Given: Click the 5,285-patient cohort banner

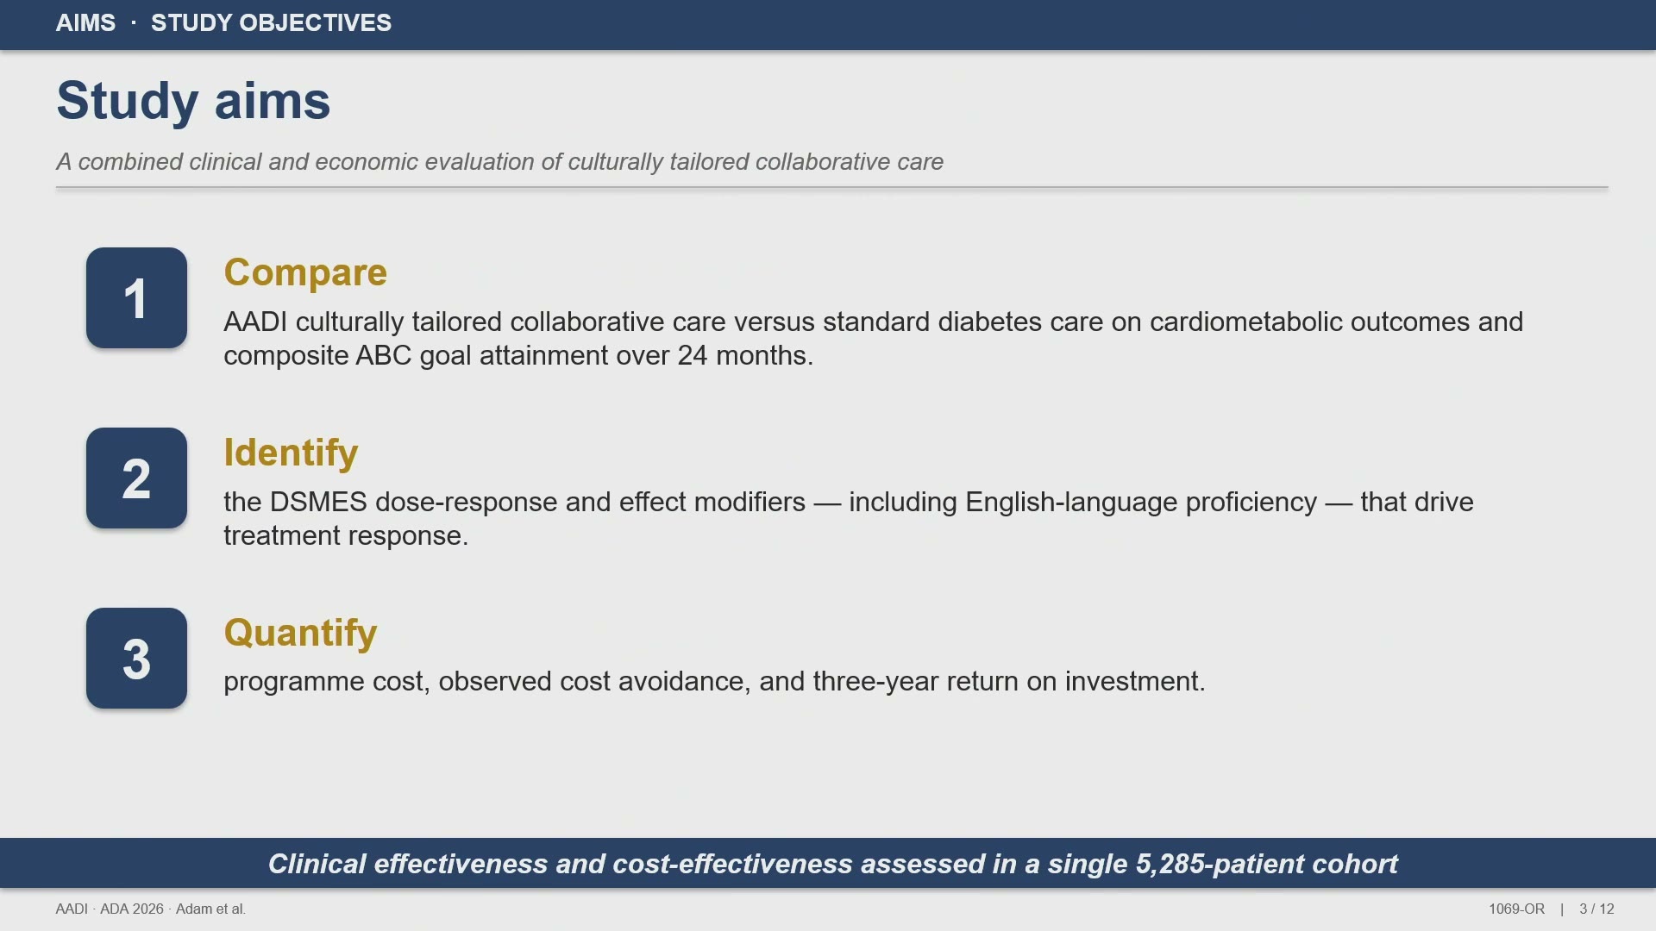Looking at the screenshot, I should [x=828, y=864].
